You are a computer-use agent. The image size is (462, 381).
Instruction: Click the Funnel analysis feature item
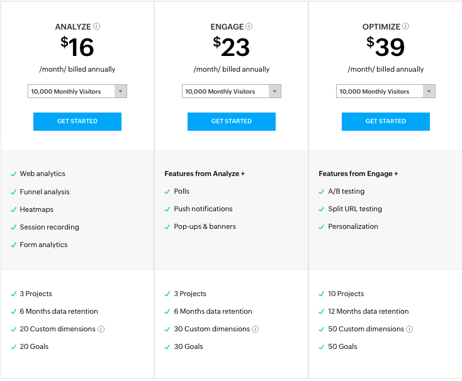point(45,192)
